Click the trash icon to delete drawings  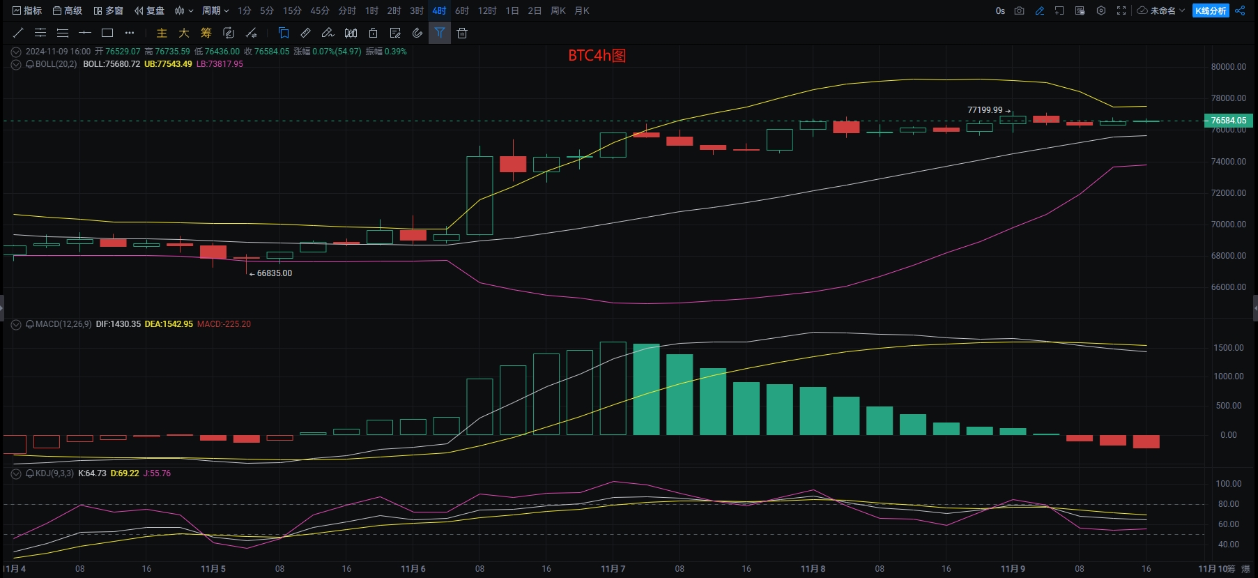point(462,33)
